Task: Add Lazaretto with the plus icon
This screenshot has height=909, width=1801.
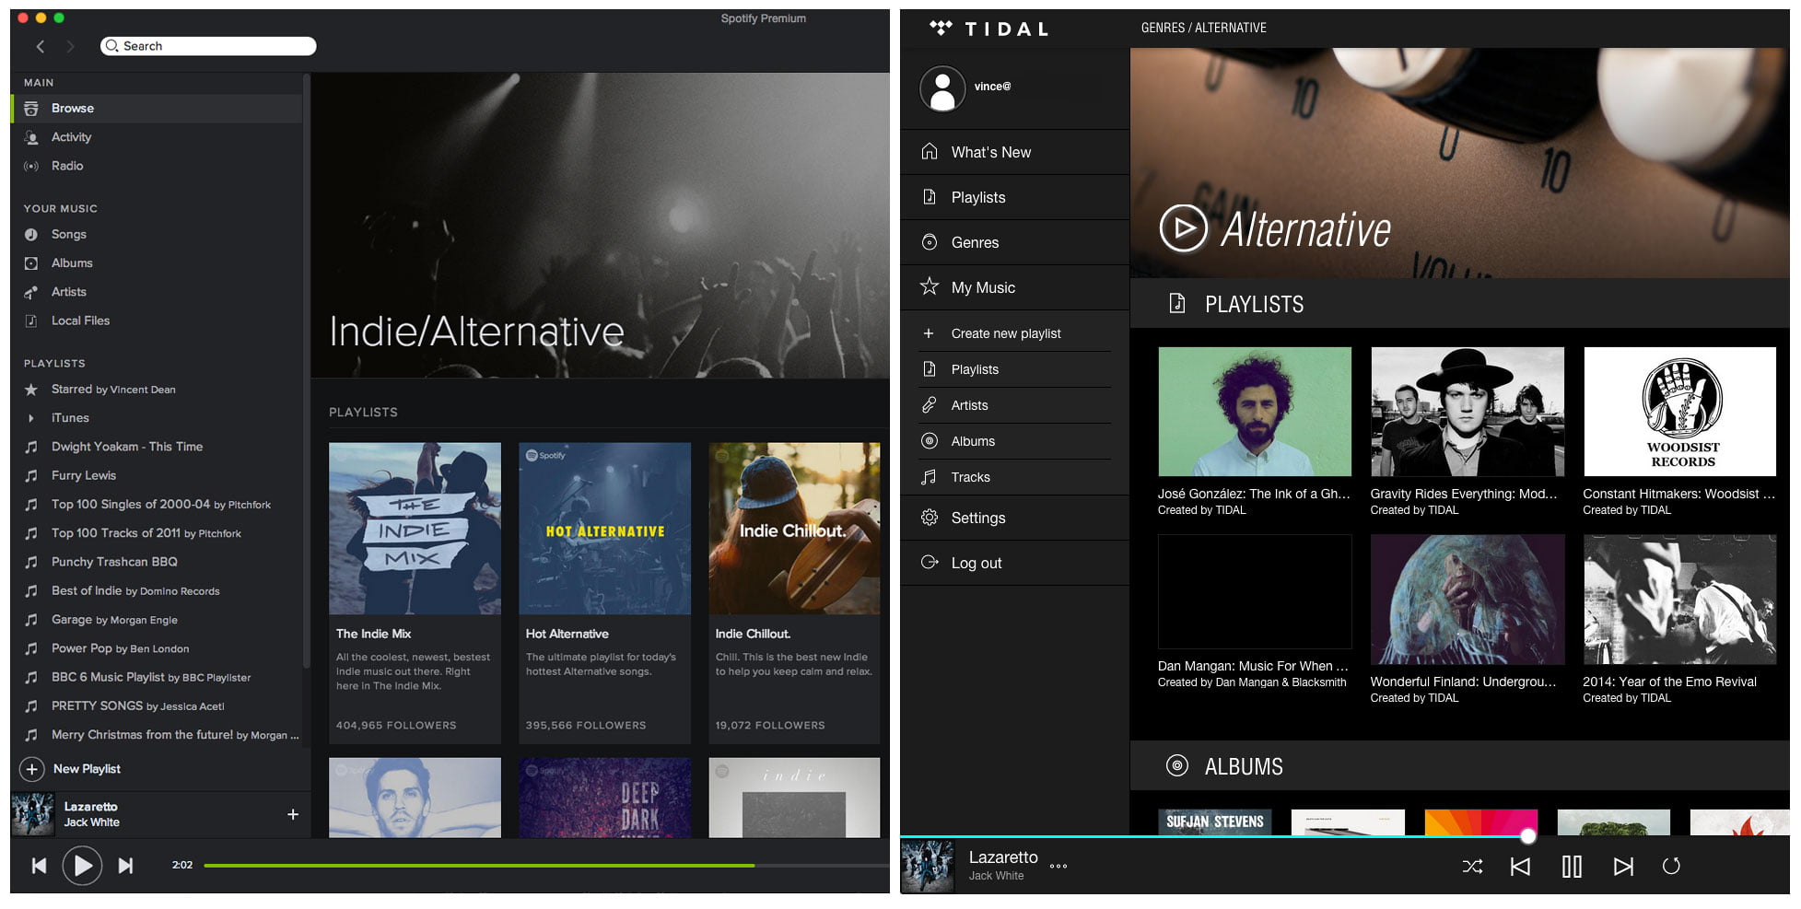Action: point(293,814)
